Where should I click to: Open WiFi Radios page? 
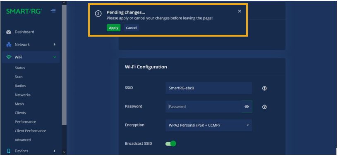tap(20, 86)
